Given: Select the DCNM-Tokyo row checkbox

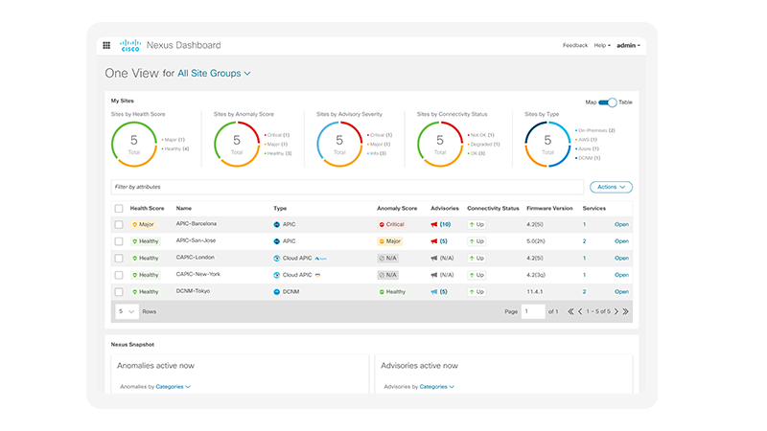Looking at the screenshot, I should pyautogui.click(x=119, y=292).
